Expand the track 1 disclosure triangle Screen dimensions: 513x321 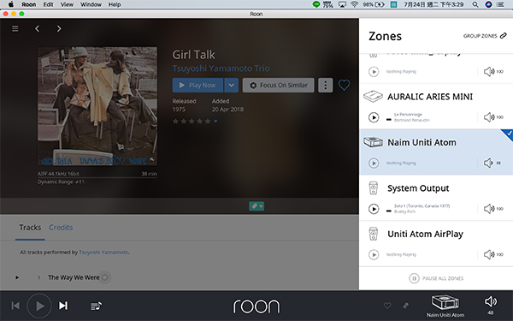(x=17, y=277)
